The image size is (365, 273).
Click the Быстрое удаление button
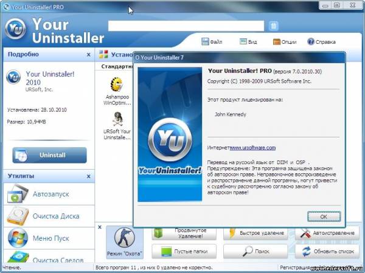coord(255,233)
